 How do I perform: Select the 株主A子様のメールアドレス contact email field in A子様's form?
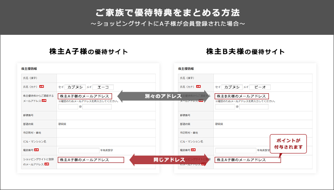pyautogui.click(x=85, y=96)
